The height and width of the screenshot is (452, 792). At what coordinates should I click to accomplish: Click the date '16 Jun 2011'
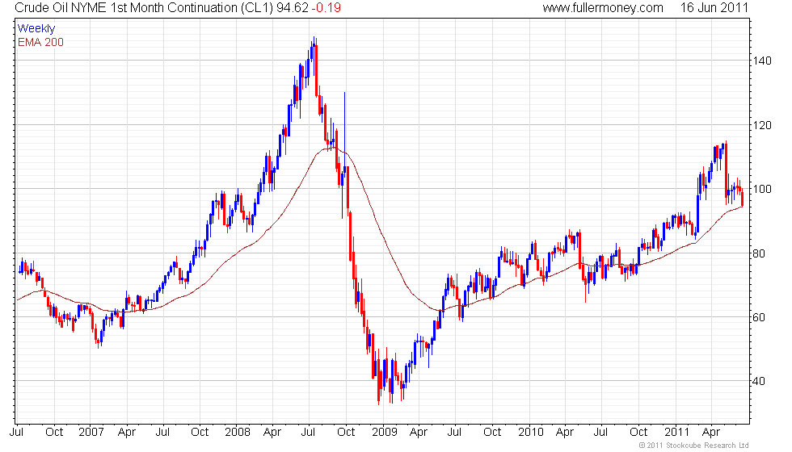[x=714, y=8]
